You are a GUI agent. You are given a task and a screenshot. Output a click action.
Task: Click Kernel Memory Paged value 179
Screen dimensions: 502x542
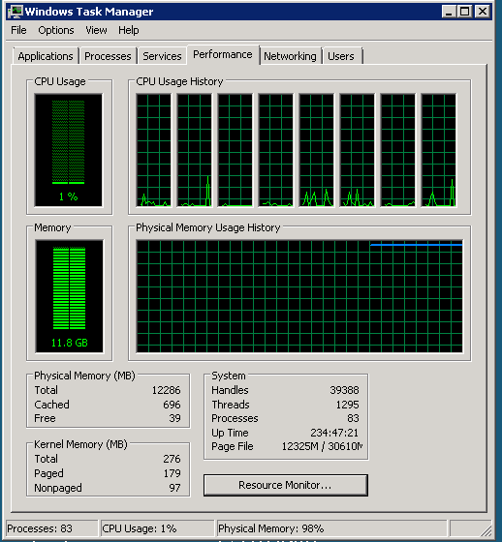point(173,473)
